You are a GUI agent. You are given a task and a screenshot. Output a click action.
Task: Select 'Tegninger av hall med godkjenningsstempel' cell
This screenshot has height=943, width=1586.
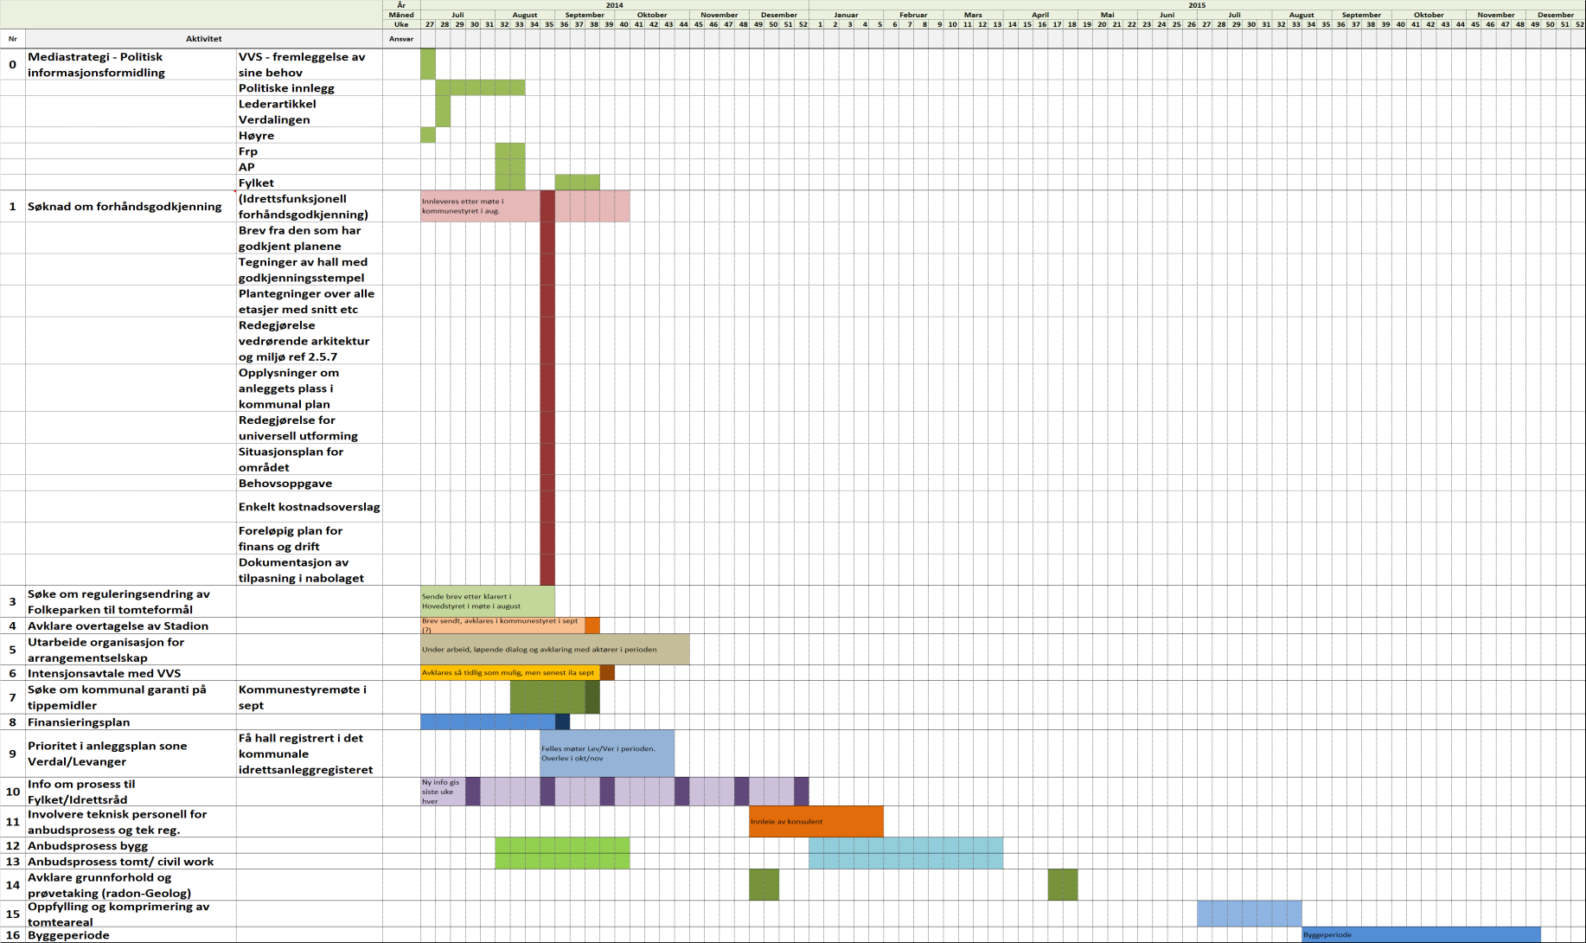pyautogui.click(x=310, y=269)
